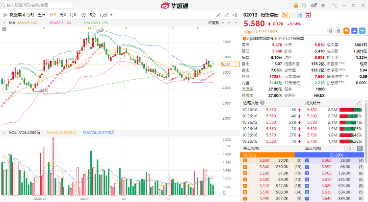Show 1 order book level

347,148
